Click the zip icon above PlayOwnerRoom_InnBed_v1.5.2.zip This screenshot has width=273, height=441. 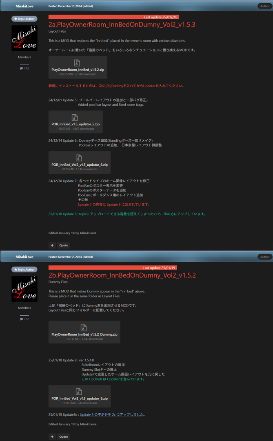pyautogui.click(x=77, y=63)
